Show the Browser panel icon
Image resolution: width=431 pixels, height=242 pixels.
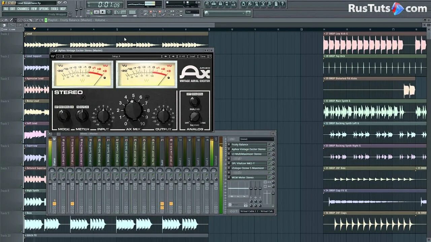click(x=227, y=4)
